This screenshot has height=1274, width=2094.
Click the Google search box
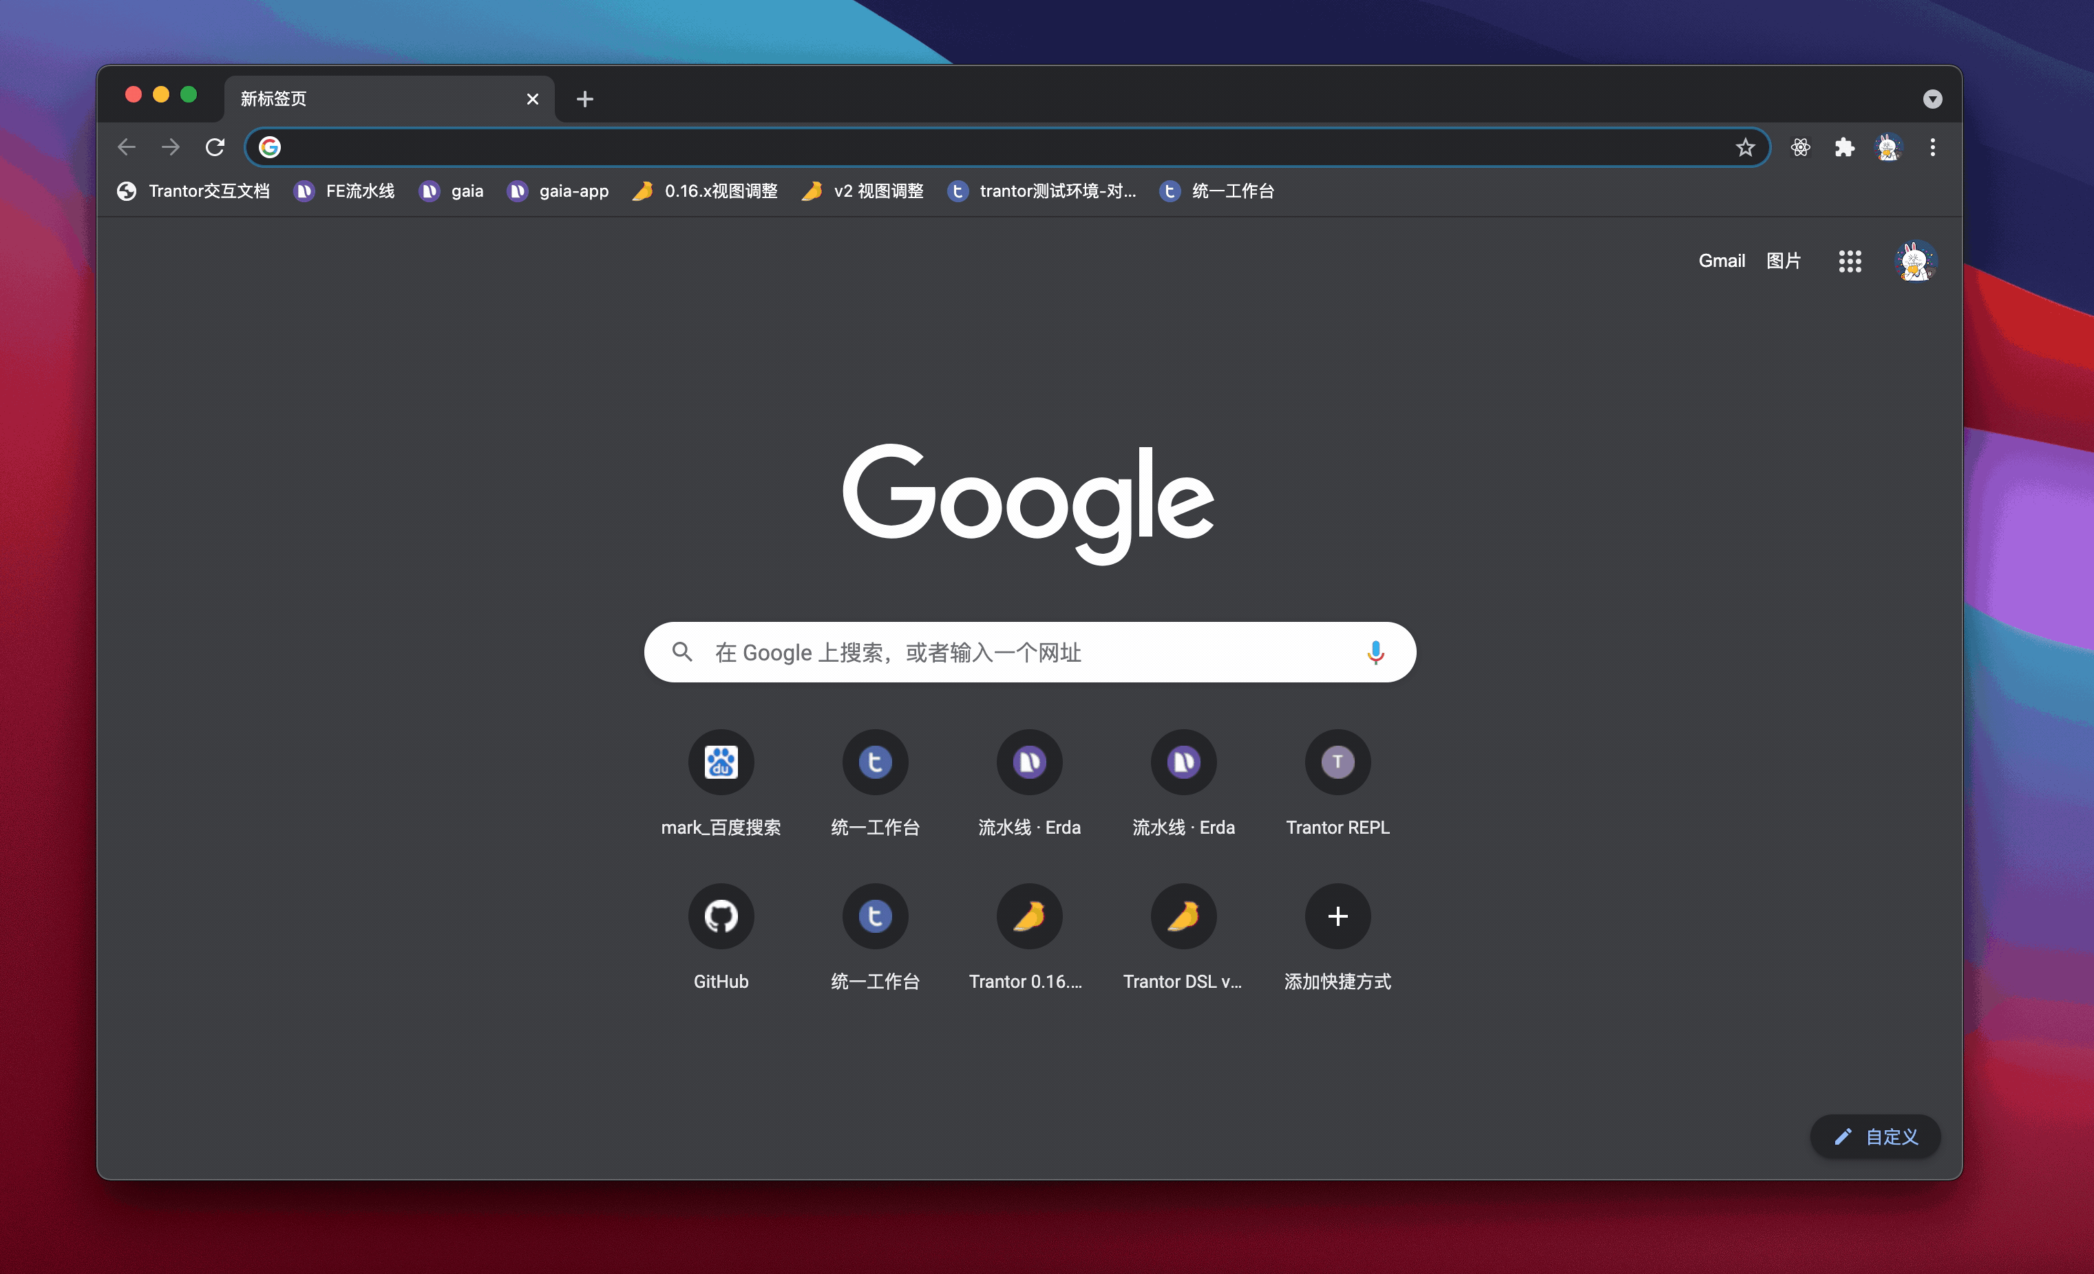point(1030,652)
